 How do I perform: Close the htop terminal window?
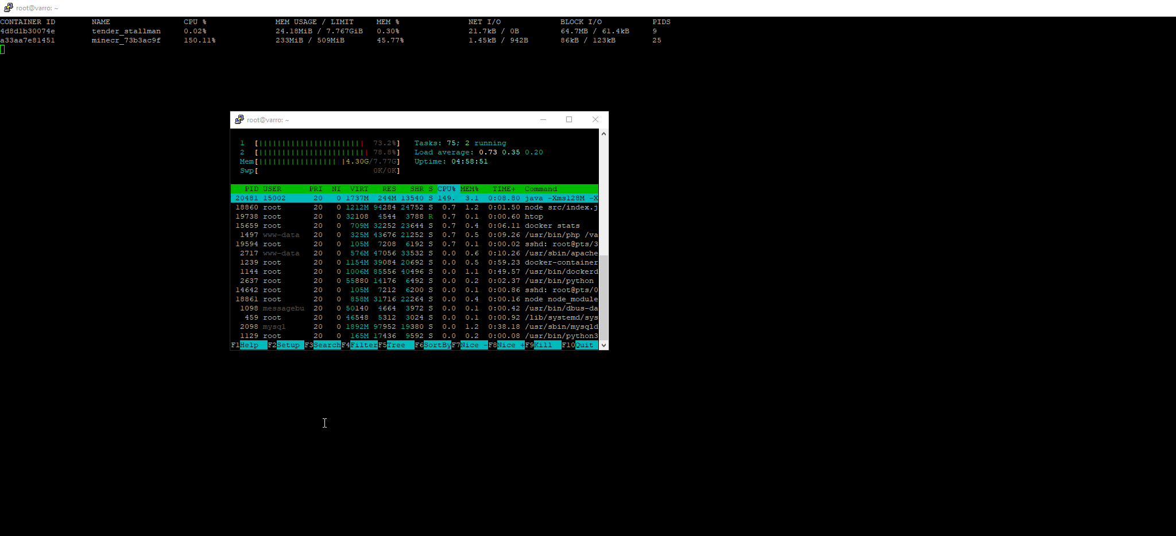[x=595, y=119]
